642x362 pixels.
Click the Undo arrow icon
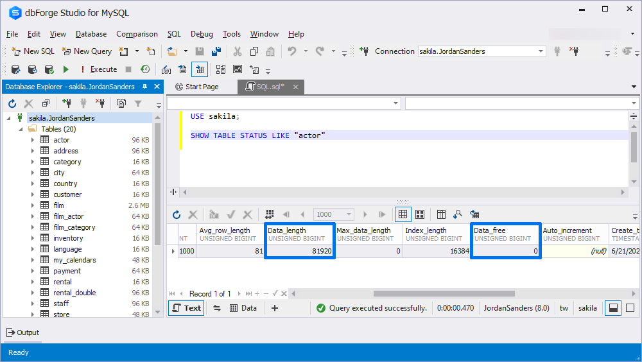(292, 51)
